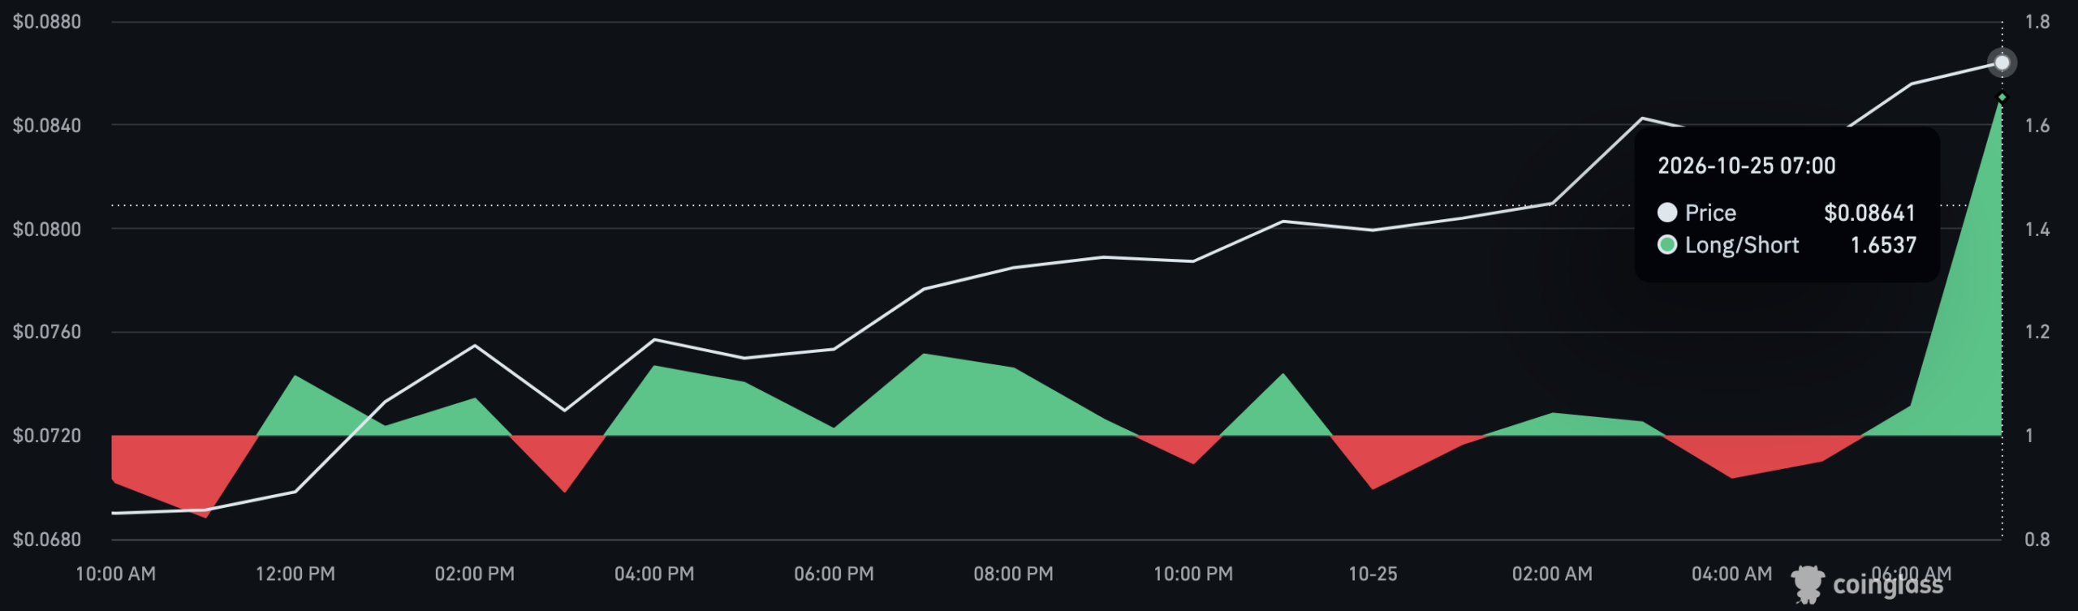Click the "10-25" date axis label
The image size is (2078, 611).
point(1373,574)
